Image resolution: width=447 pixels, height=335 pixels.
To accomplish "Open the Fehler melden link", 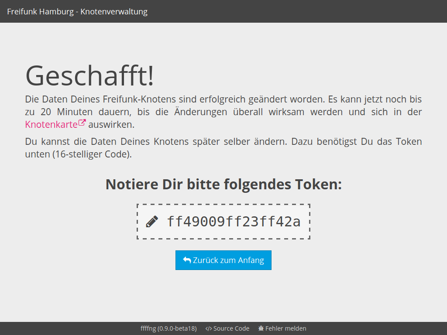I will (285, 328).
